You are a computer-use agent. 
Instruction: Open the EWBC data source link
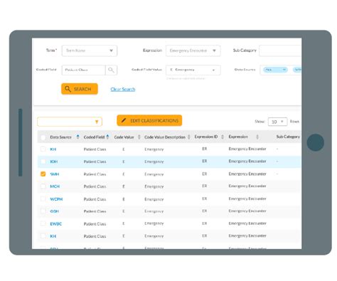(56, 223)
